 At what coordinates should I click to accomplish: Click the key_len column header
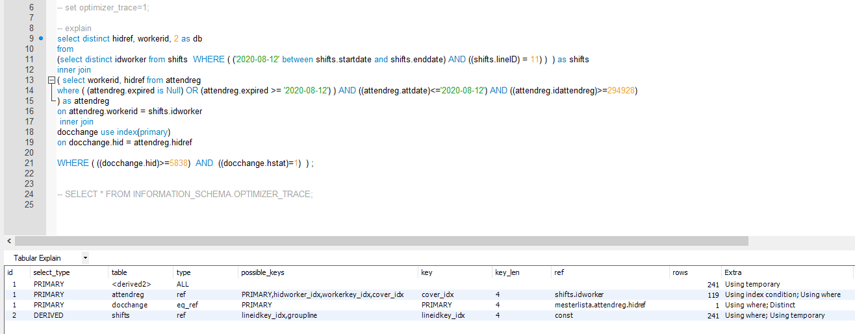click(x=507, y=272)
